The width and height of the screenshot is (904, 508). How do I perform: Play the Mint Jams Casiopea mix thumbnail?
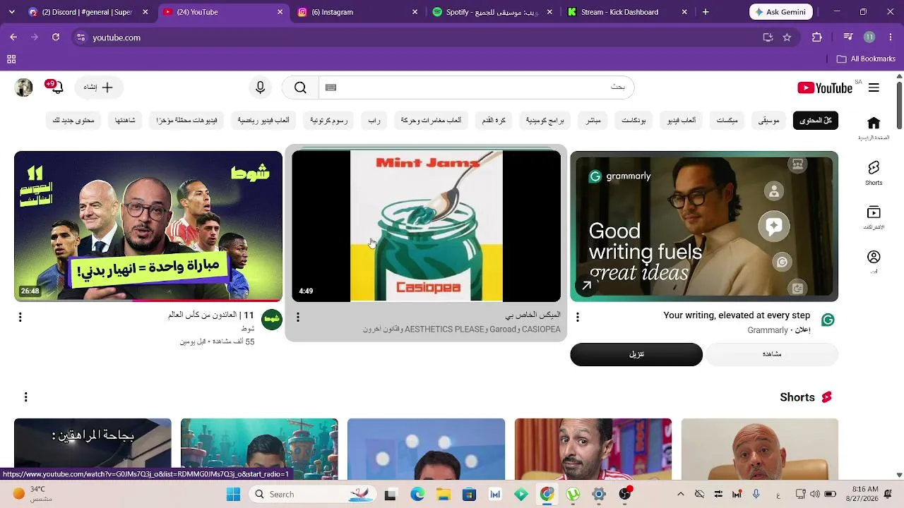point(426,226)
